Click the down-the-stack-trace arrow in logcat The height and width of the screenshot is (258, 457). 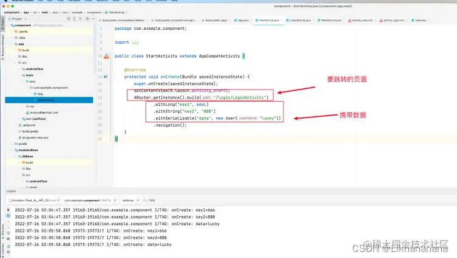(x=8, y=227)
